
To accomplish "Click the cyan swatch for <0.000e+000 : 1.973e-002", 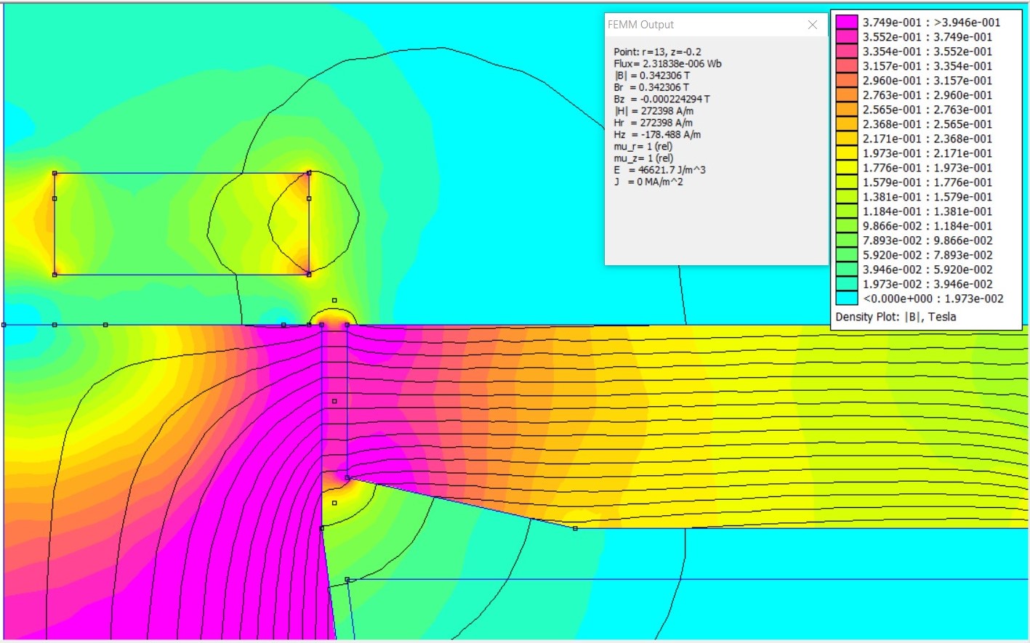I will (847, 299).
